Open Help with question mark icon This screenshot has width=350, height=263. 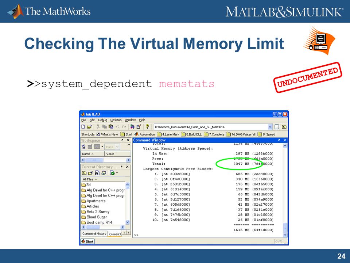pyautogui.click(x=147, y=127)
